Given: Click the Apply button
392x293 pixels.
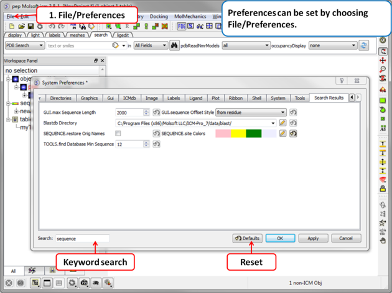Looking at the screenshot, I should [x=313, y=238].
